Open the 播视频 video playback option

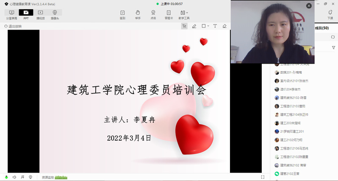tap(40, 15)
